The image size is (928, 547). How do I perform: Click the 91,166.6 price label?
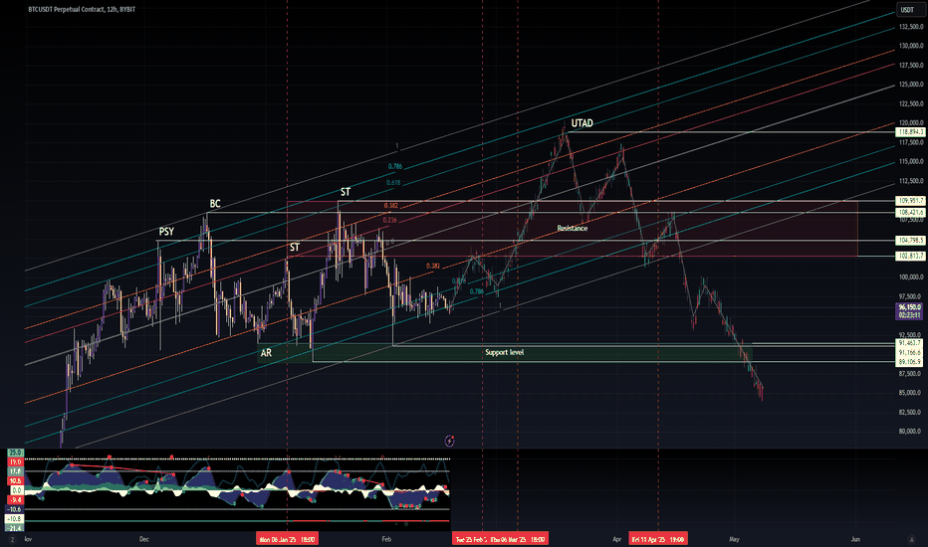(x=911, y=352)
